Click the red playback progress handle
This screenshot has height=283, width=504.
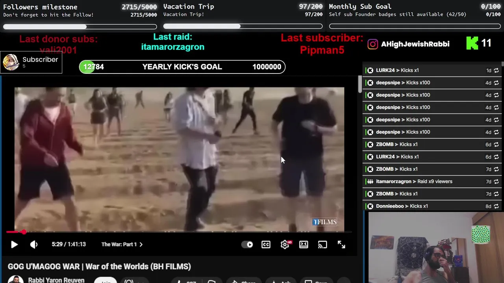tap(24, 232)
